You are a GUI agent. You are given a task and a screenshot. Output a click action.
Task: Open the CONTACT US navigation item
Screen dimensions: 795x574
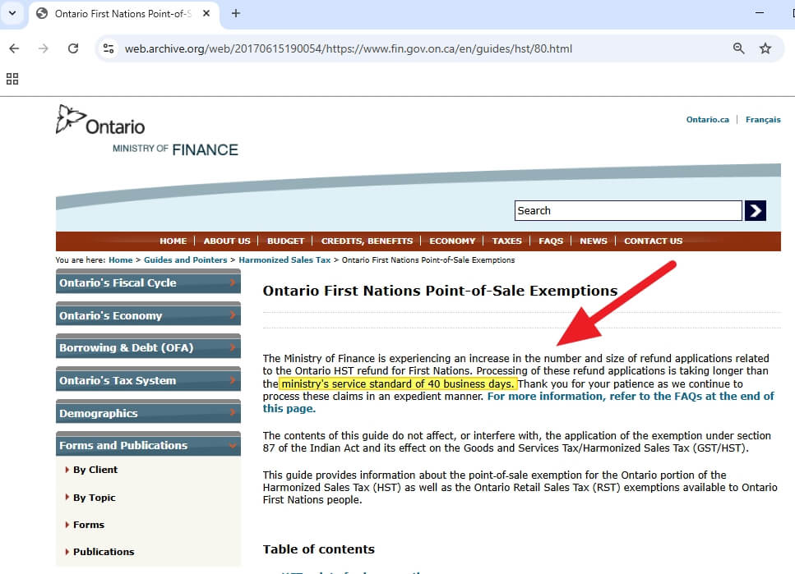653,241
